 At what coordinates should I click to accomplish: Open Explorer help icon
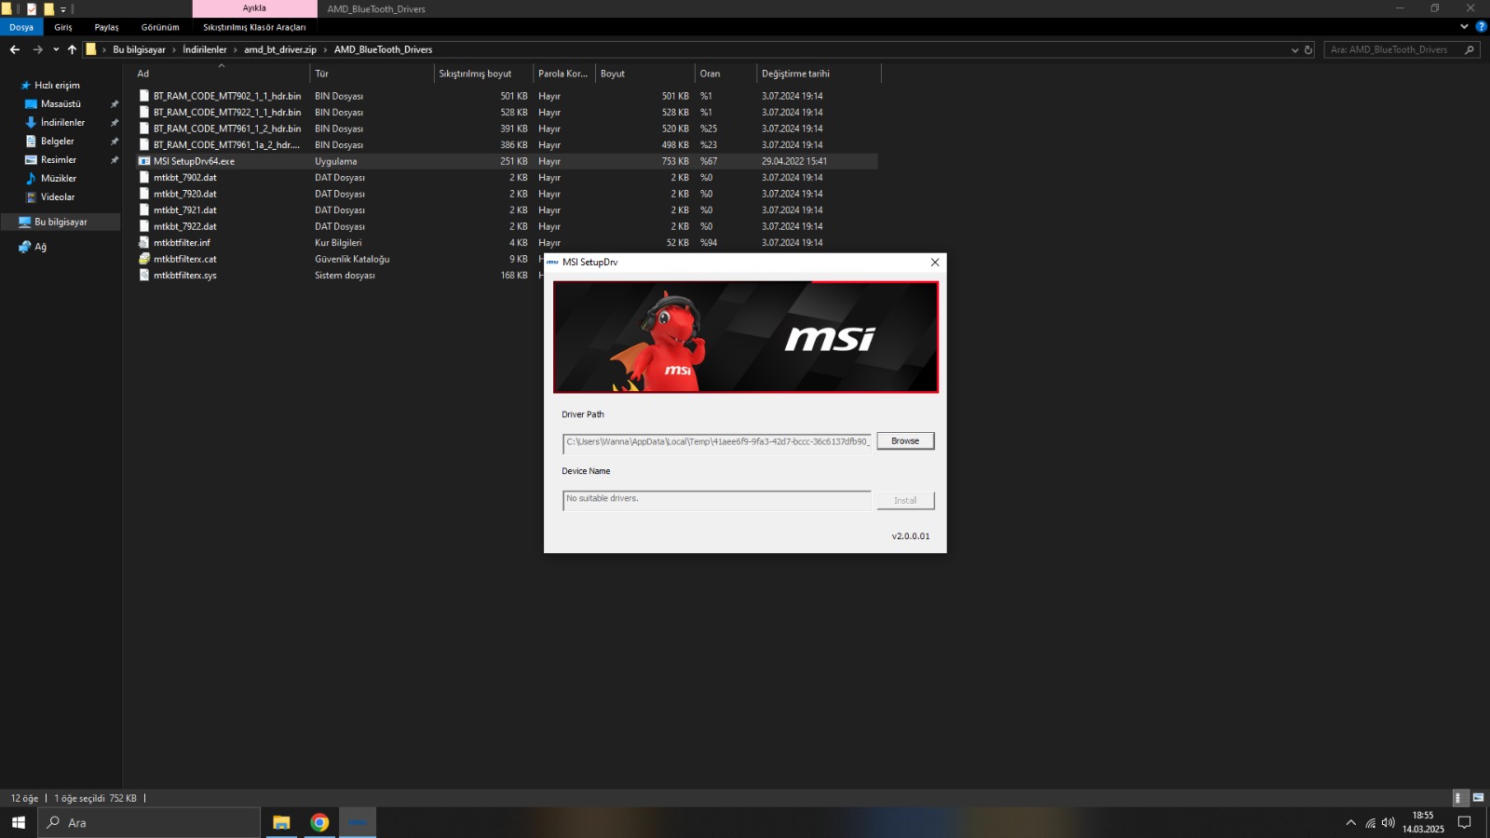tap(1481, 27)
